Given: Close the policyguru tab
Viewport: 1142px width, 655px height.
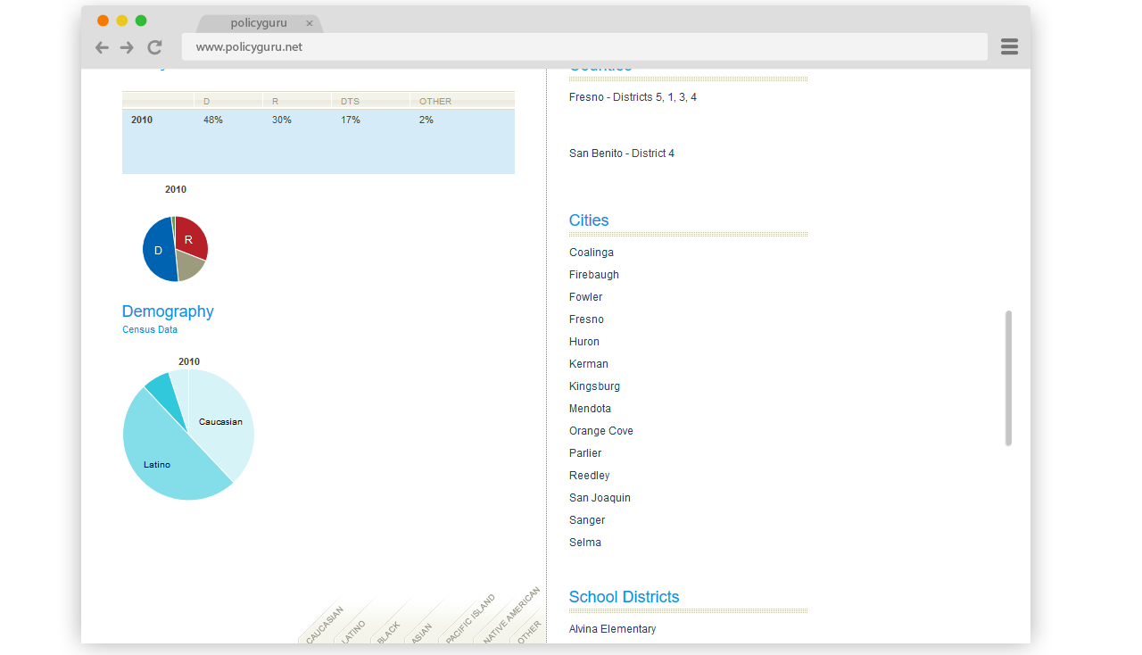Looking at the screenshot, I should coord(310,24).
